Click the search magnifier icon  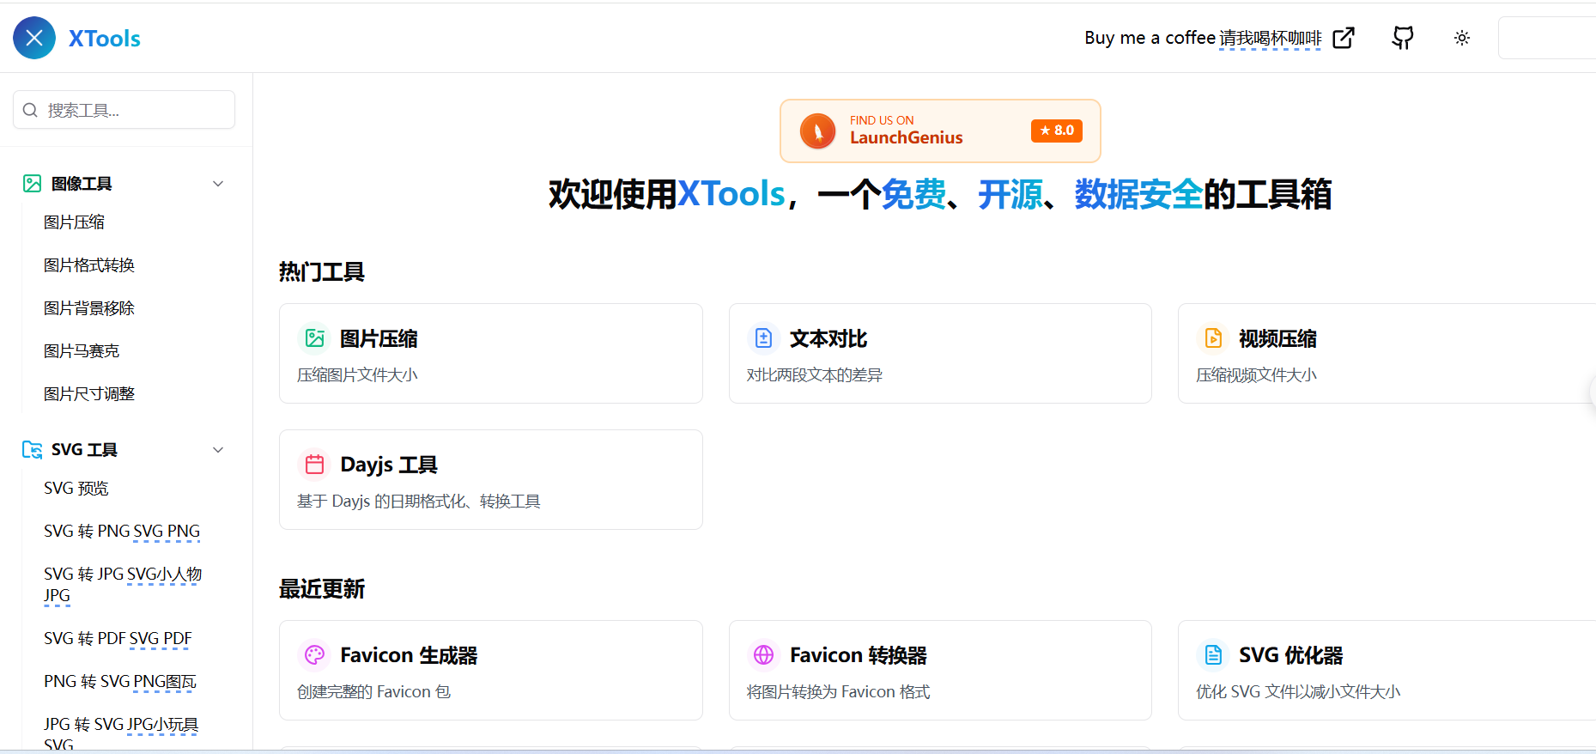click(x=30, y=110)
